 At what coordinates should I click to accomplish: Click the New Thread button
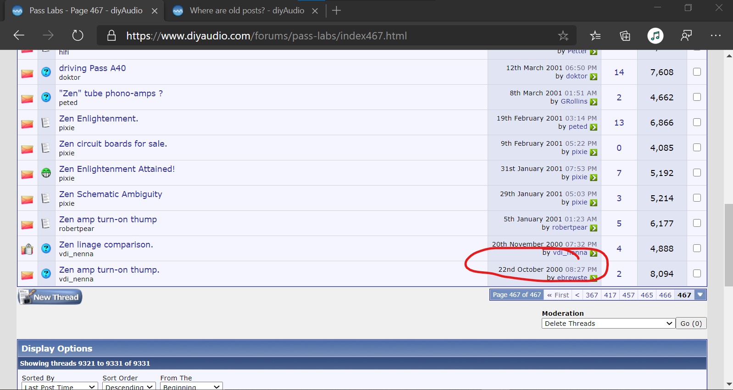50,297
